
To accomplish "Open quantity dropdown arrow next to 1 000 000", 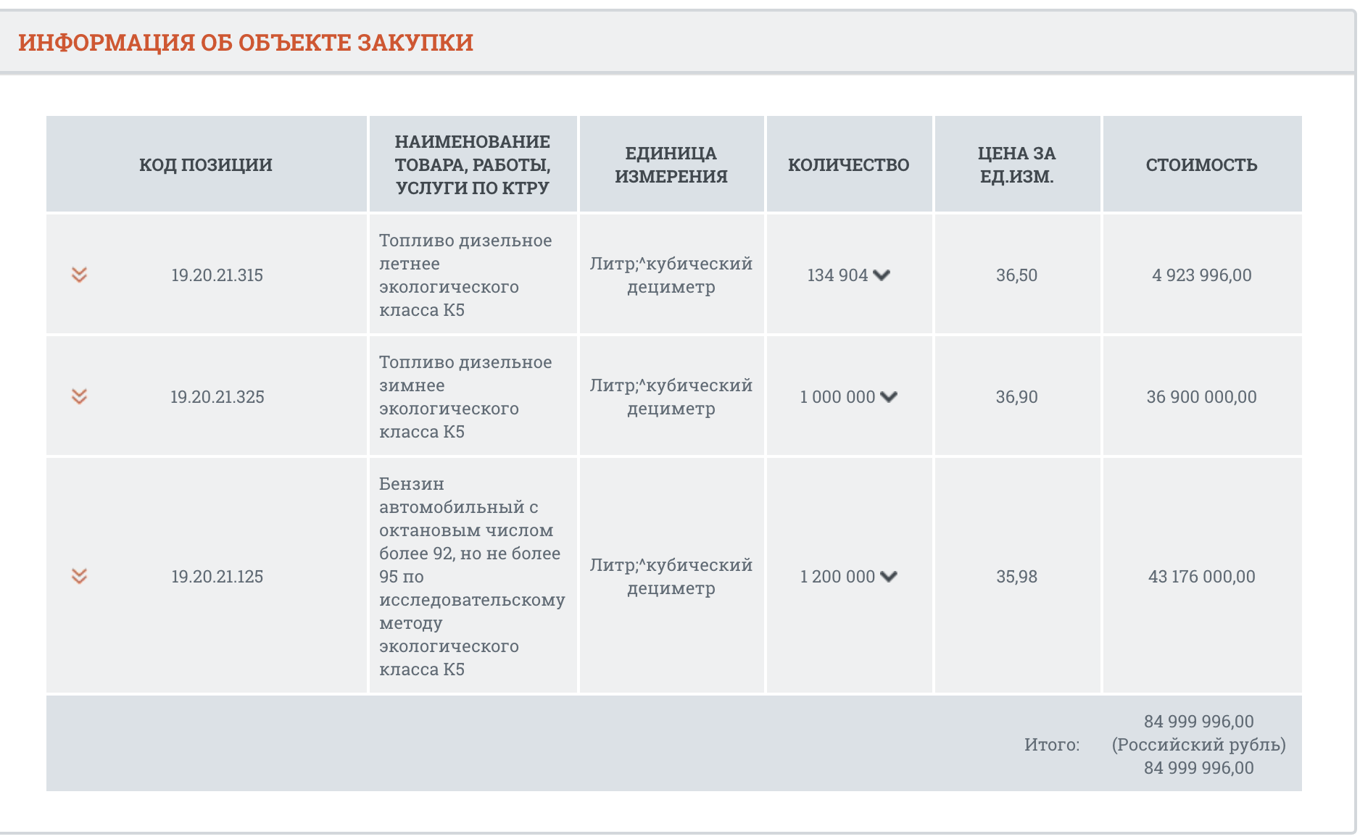I will click(x=889, y=397).
